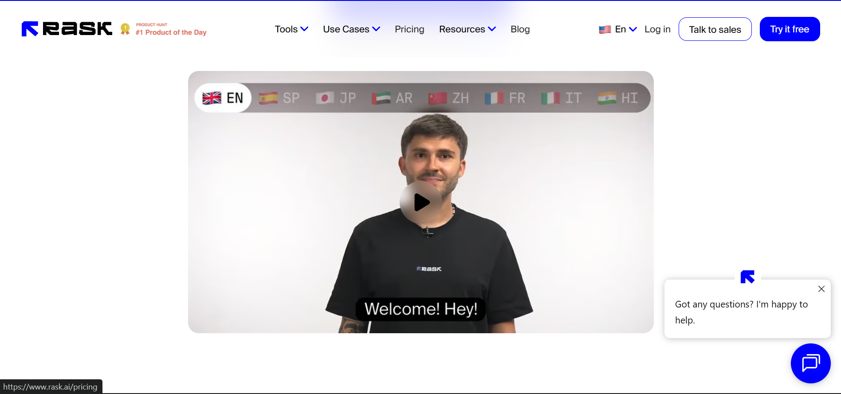Select HI Hindi flag option
The image size is (841, 394).
(618, 98)
